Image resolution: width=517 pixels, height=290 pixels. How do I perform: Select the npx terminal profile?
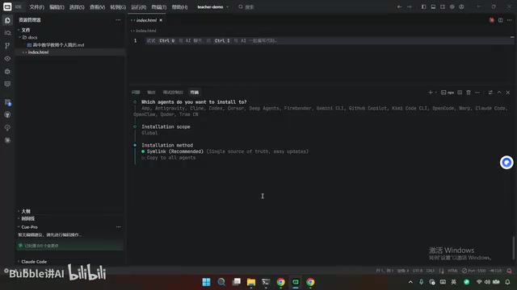point(448,93)
